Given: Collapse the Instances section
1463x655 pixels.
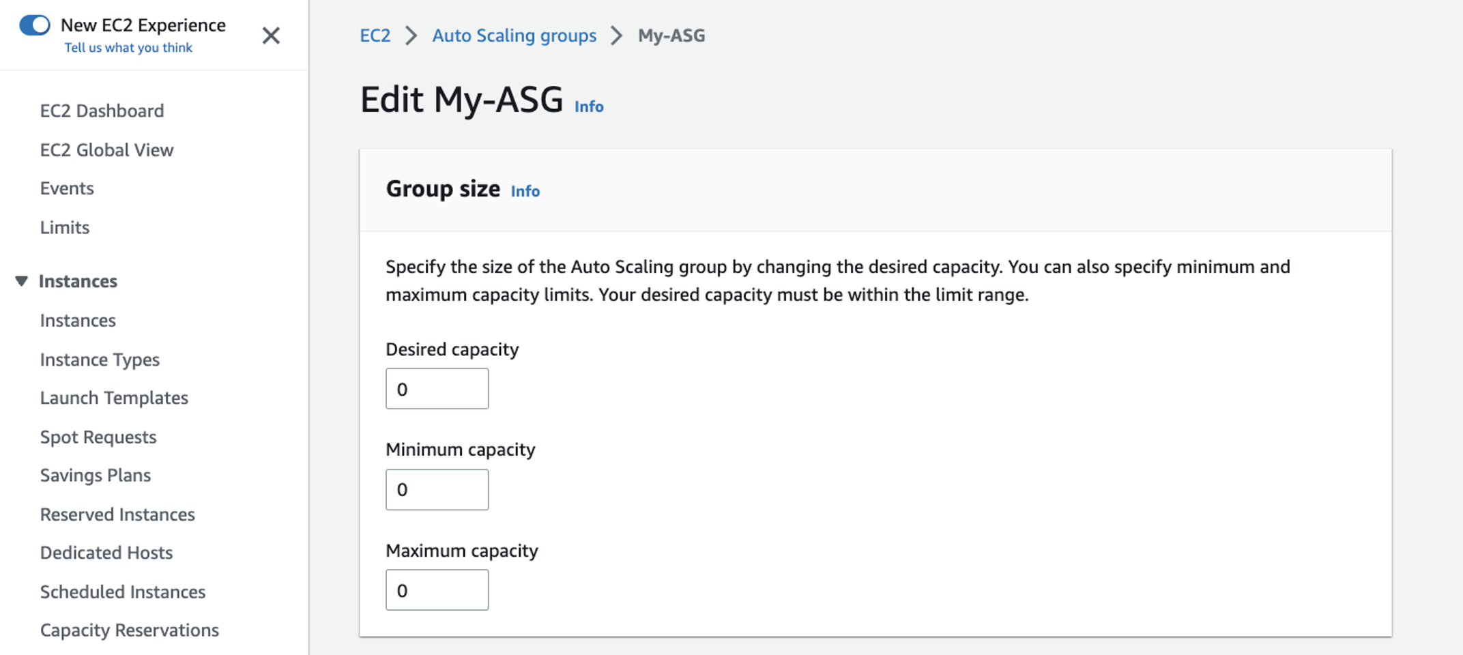Looking at the screenshot, I should [x=22, y=280].
